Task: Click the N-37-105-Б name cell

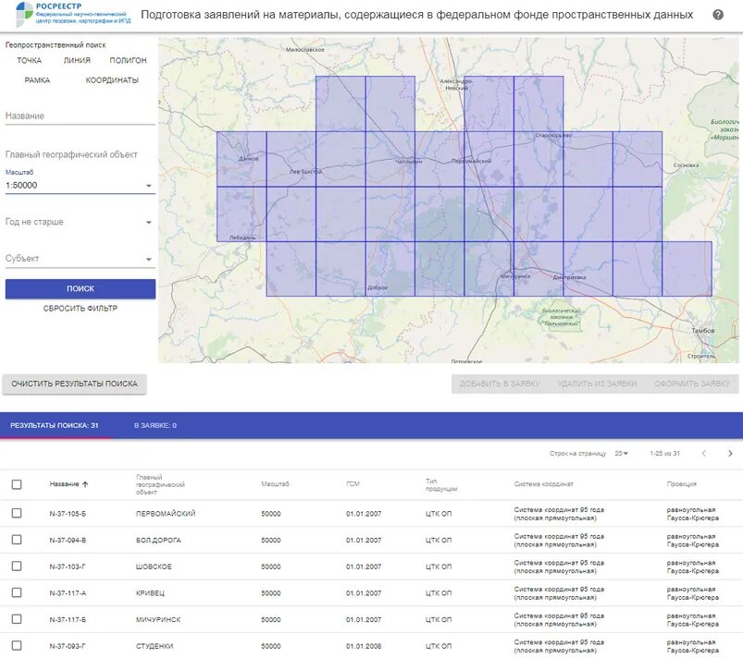Action: (x=68, y=514)
